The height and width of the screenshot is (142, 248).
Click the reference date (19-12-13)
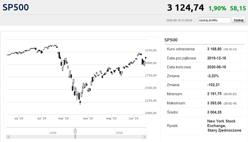coord(230,50)
